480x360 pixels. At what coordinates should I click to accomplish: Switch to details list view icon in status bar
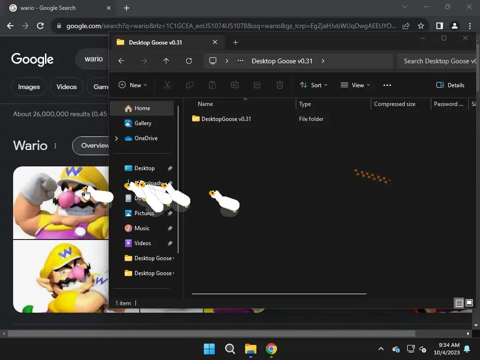coord(459,303)
